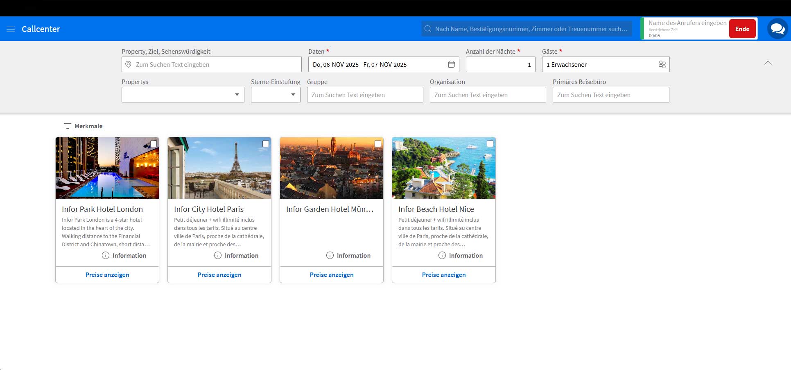Expand the Sterne-Einstufung dropdown

[276, 95]
